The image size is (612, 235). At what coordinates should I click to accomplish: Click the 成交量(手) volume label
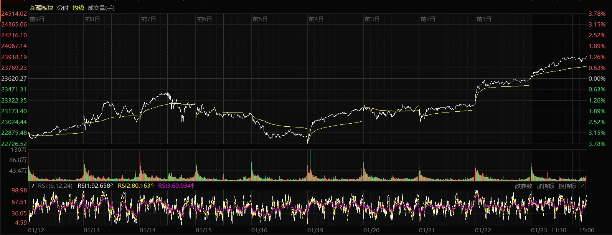click(101, 8)
